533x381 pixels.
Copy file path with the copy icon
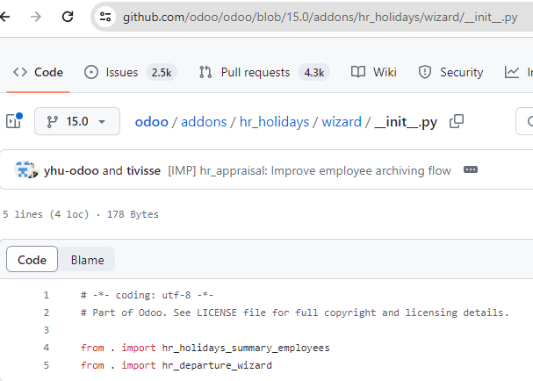(x=457, y=121)
